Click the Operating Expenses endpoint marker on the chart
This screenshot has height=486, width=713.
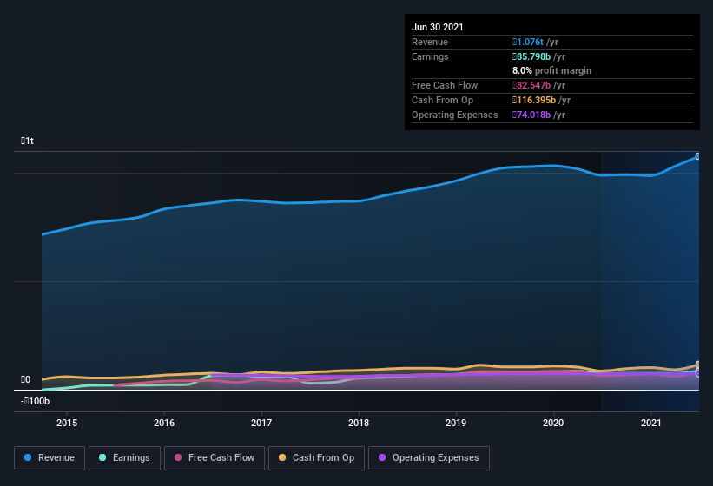coord(698,373)
